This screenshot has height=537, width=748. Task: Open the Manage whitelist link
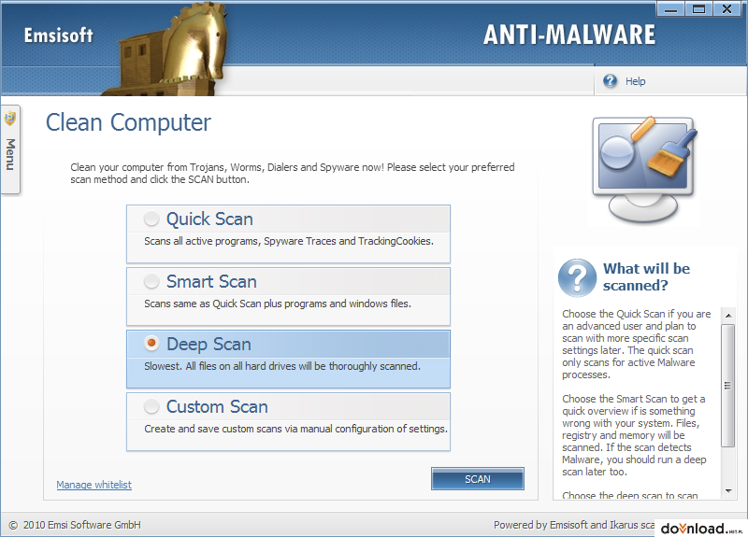point(94,485)
